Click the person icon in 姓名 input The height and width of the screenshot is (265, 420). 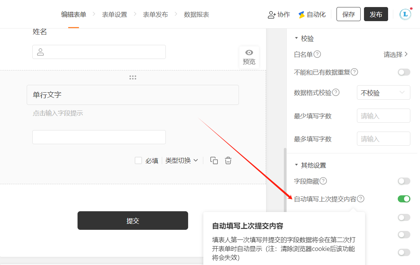tap(40, 52)
